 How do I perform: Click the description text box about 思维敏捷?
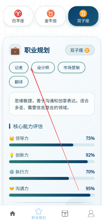pyautogui.click(x=52, y=104)
